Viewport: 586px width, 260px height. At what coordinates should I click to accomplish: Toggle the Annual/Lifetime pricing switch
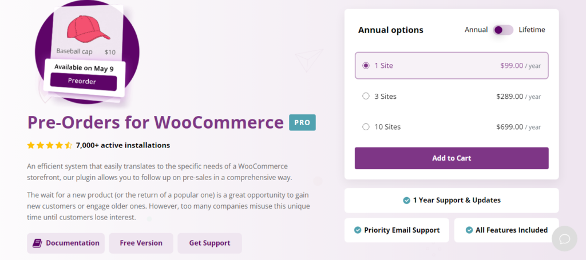coord(503,30)
